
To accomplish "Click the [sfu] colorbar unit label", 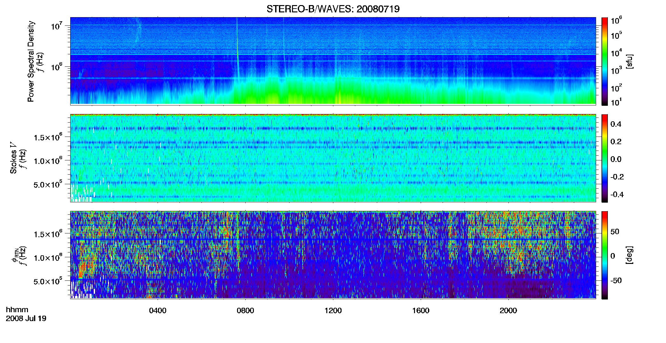I will click(629, 61).
